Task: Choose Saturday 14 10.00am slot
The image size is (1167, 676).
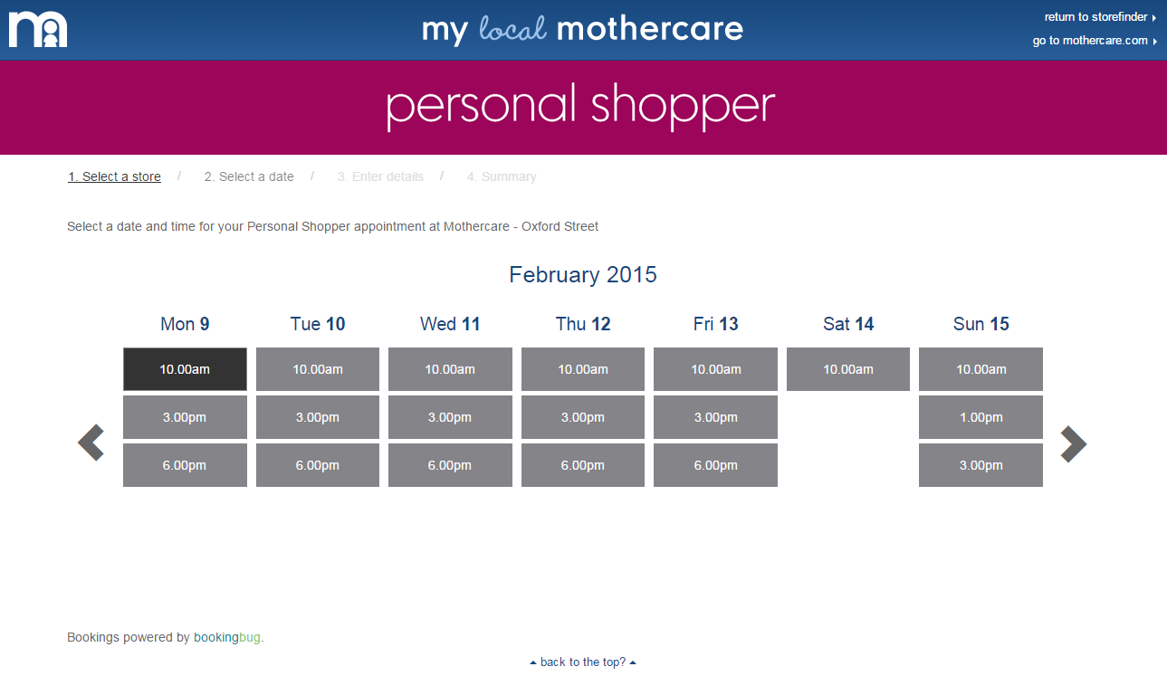Action: click(x=848, y=369)
